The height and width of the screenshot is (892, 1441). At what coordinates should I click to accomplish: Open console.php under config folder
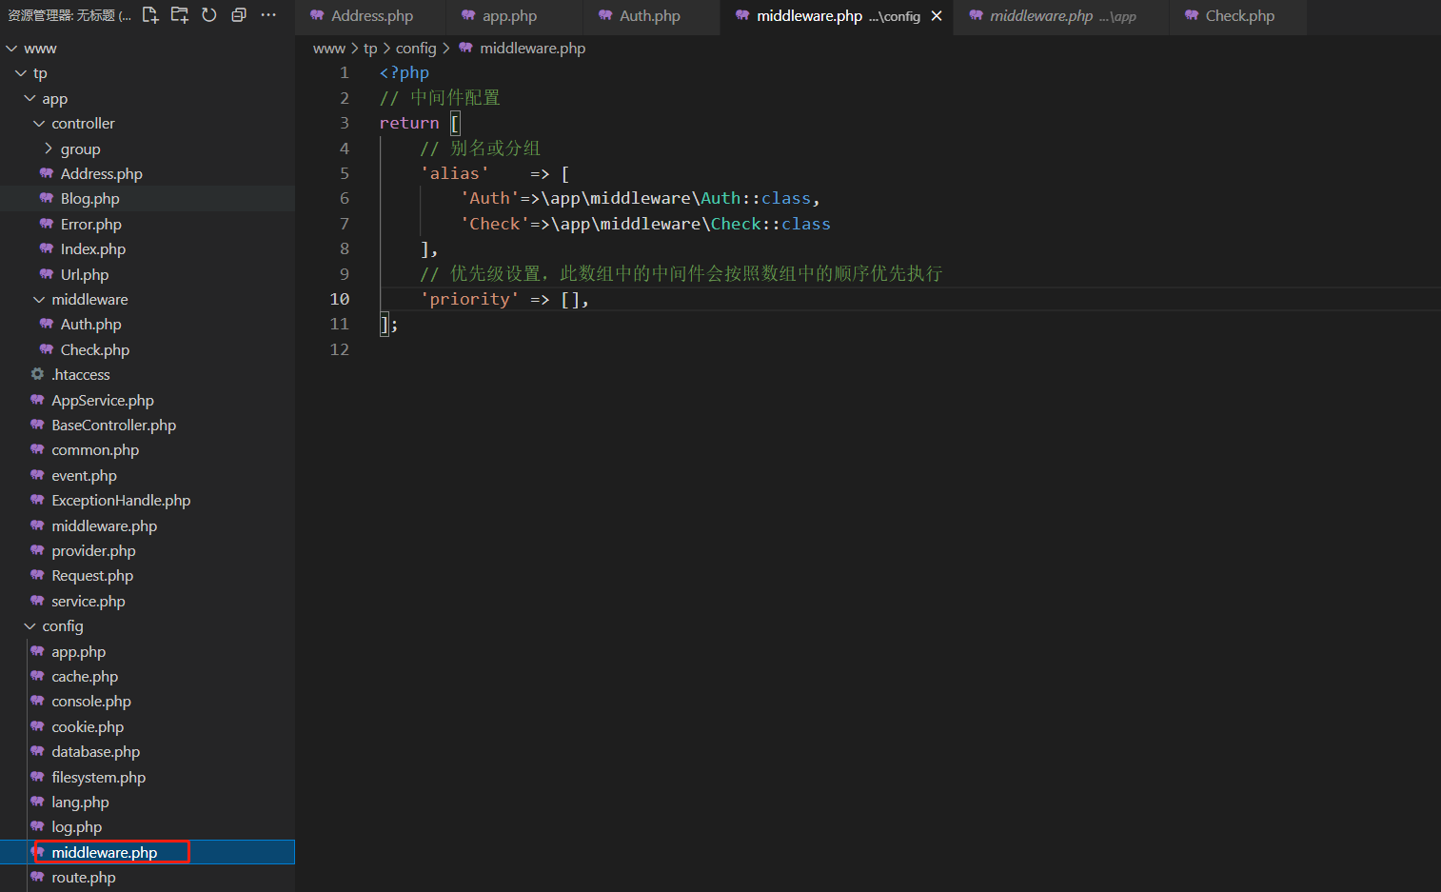click(x=148, y=702)
